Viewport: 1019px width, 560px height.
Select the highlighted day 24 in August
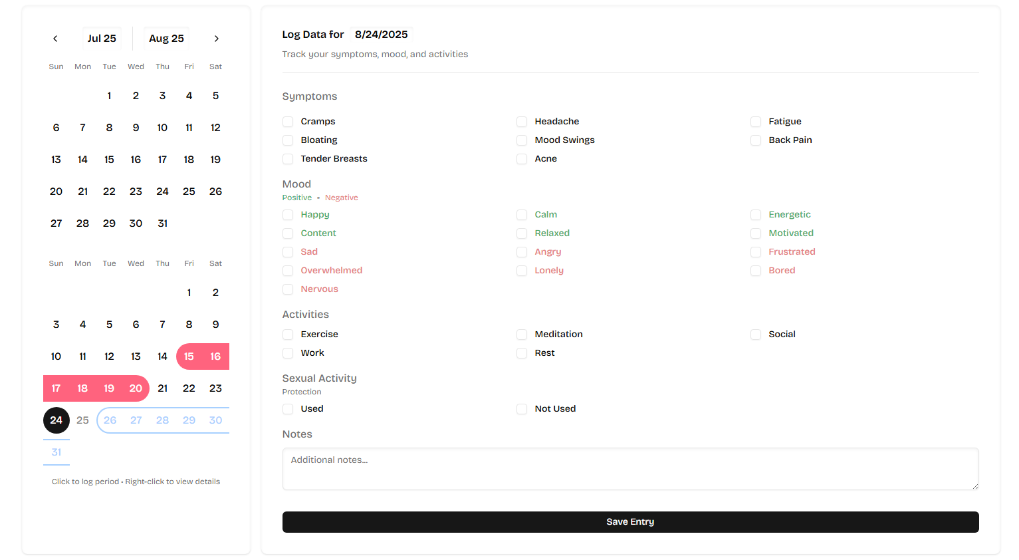click(57, 420)
